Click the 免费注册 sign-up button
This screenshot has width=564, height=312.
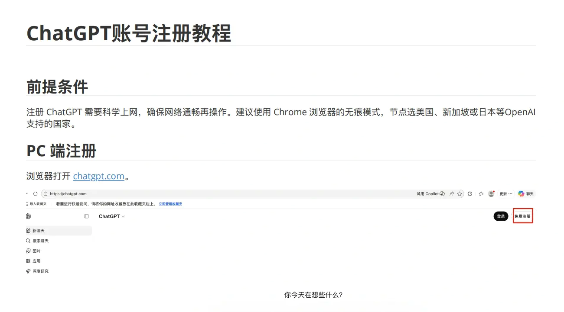pos(522,216)
